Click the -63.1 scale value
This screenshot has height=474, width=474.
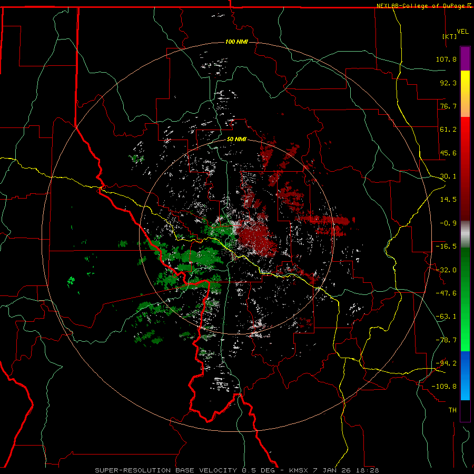pos(446,317)
